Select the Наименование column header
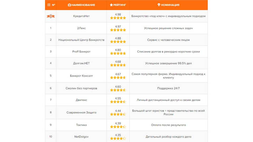Image resolution: width=253 pixels, height=142 pixels. click(x=81, y=5)
